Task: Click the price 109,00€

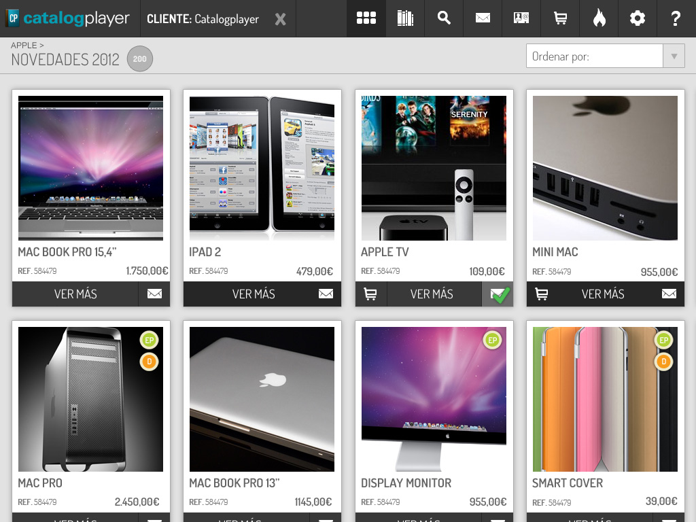Action: coord(487,271)
